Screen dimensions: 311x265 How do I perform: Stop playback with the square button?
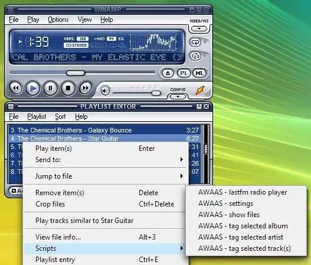(x=68, y=88)
